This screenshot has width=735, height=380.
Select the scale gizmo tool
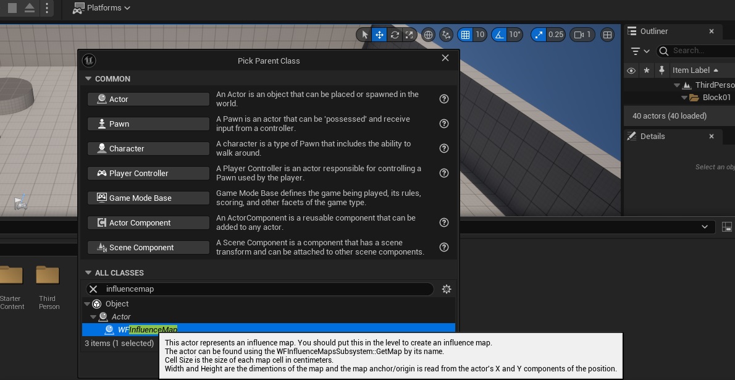[409, 35]
